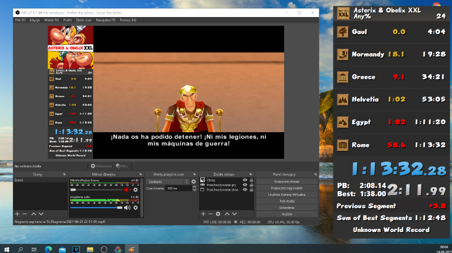Unmute the Mikrofon/Wejście liniowe channel
The width and height of the screenshot is (452, 253).
127,190
